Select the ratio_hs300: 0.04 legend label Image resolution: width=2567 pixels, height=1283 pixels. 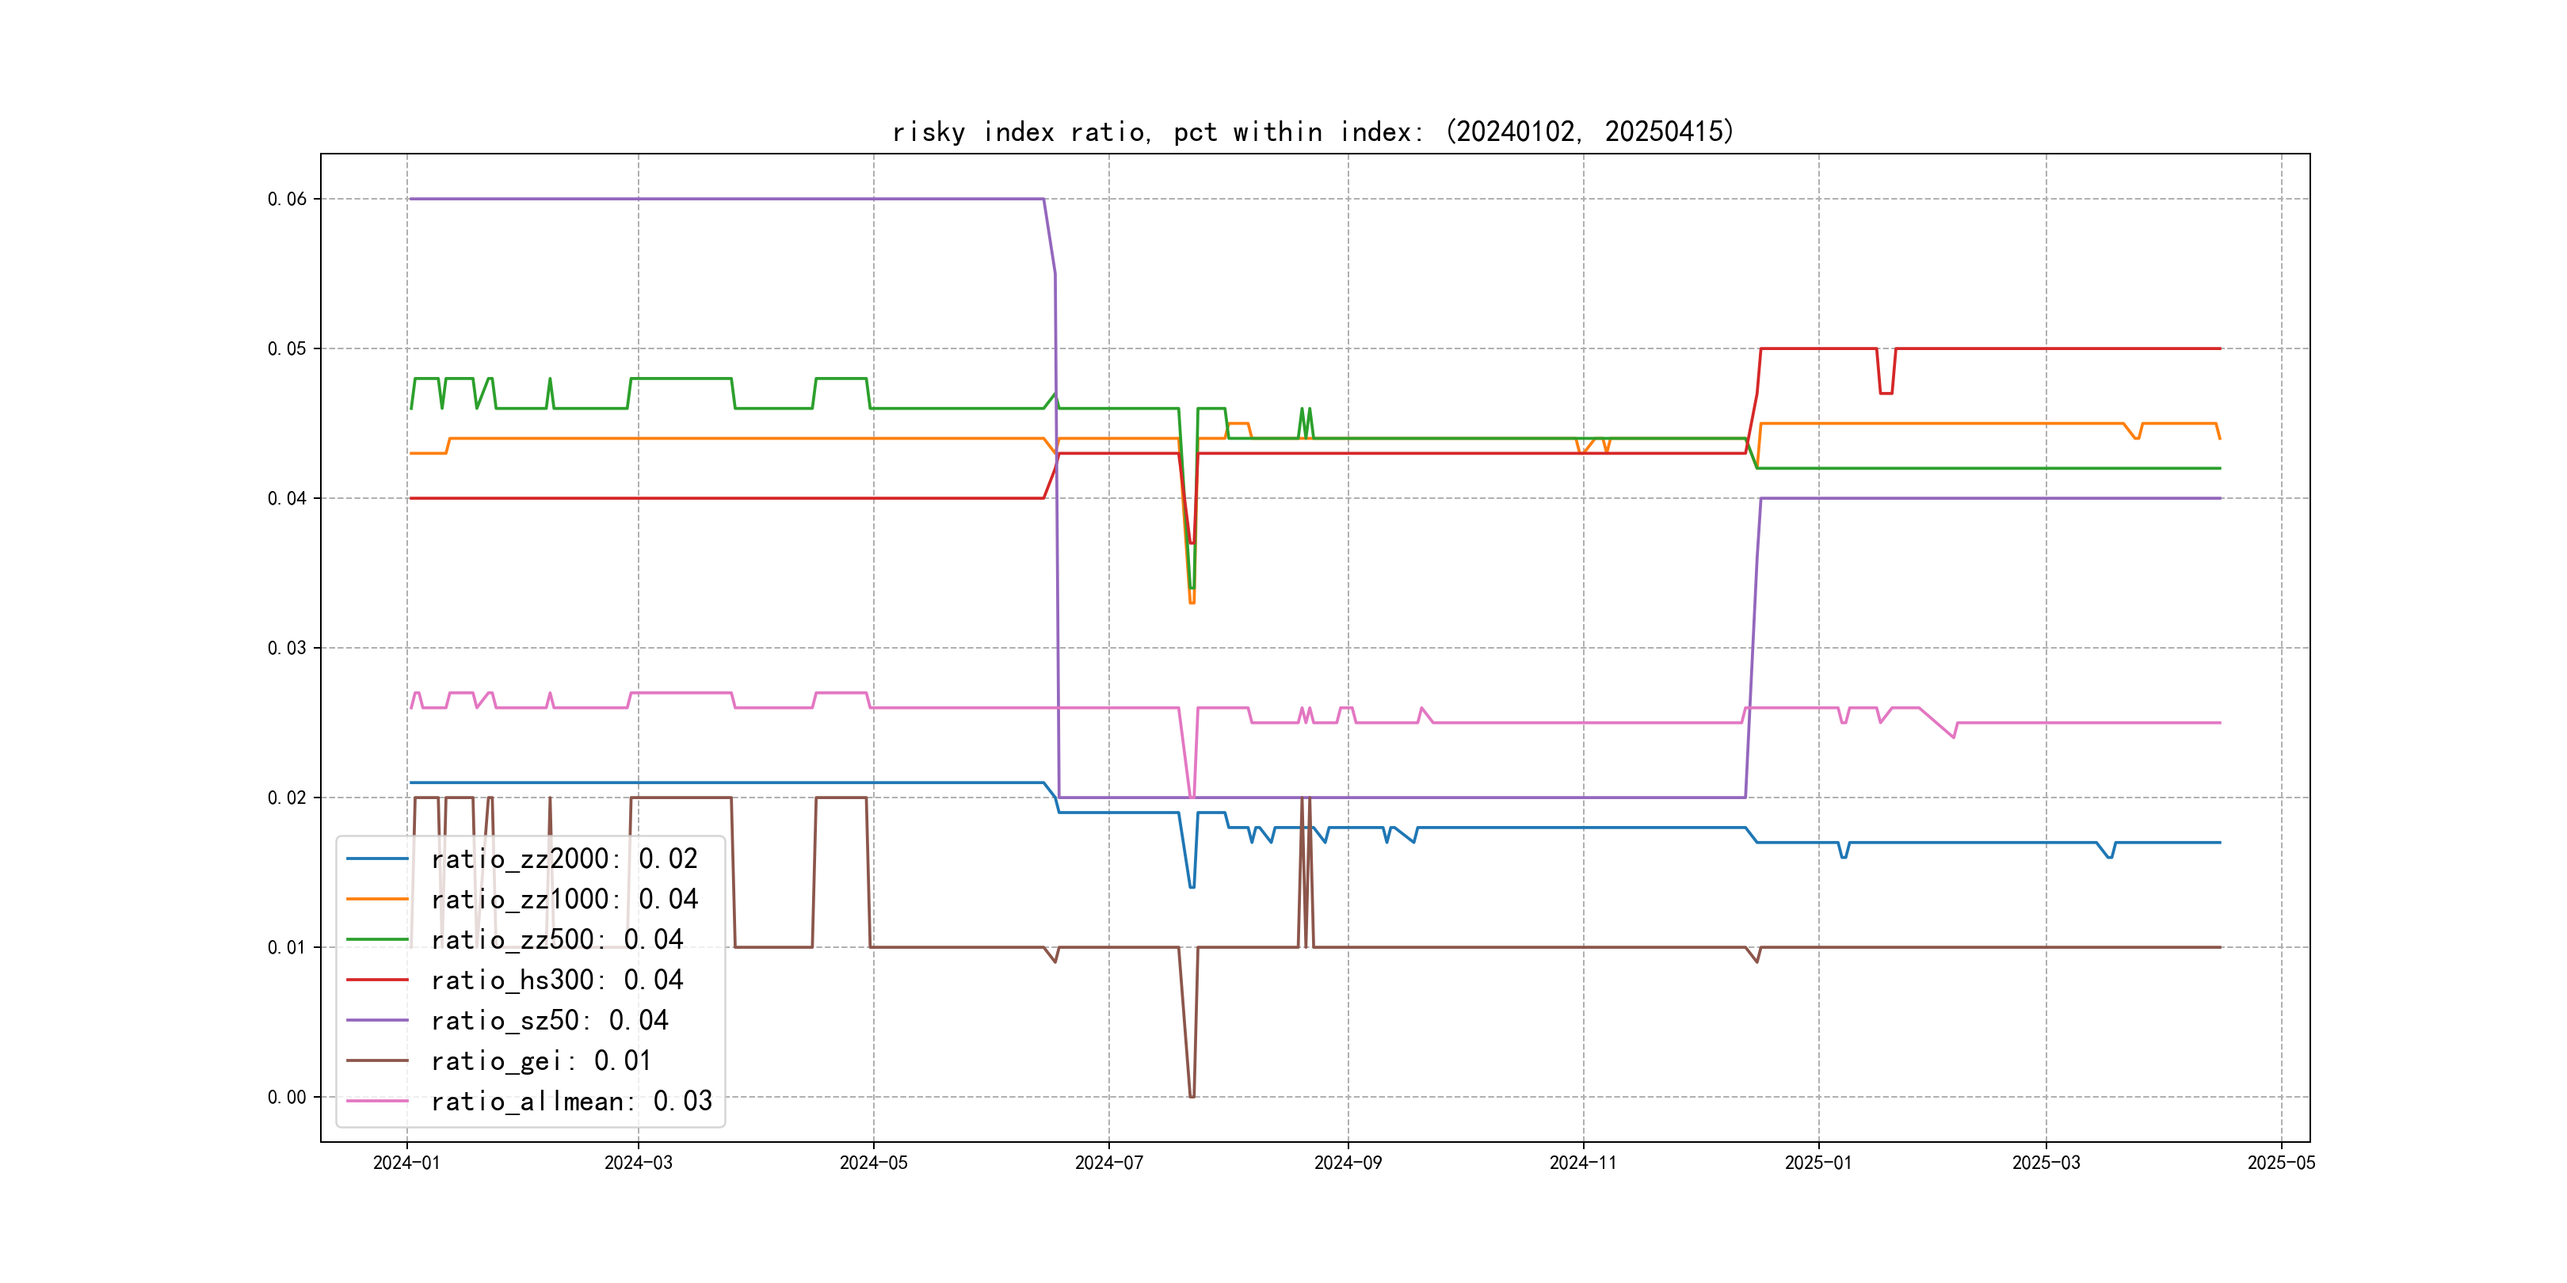tap(557, 980)
